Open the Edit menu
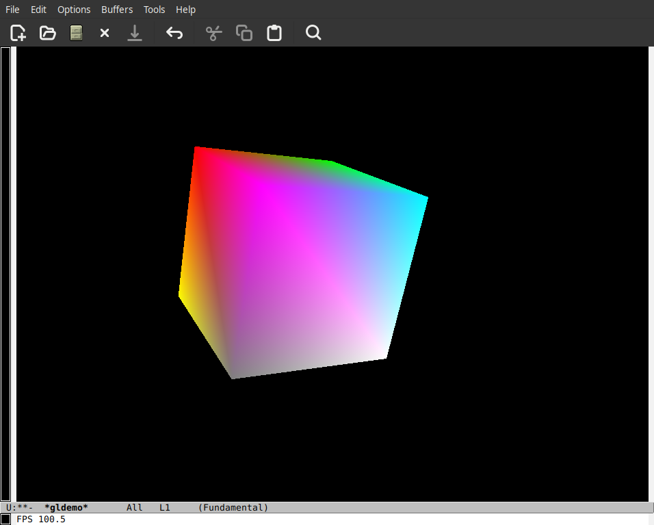The image size is (654, 525). tap(38, 10)
